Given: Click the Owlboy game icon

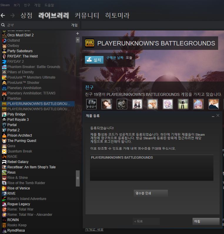Looking at the screenshot, I should pyautogui.click(x=4, y=46).
